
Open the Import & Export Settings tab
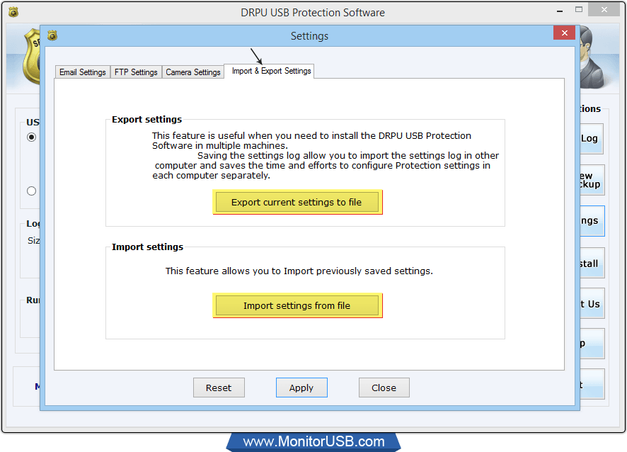point(269,71)
